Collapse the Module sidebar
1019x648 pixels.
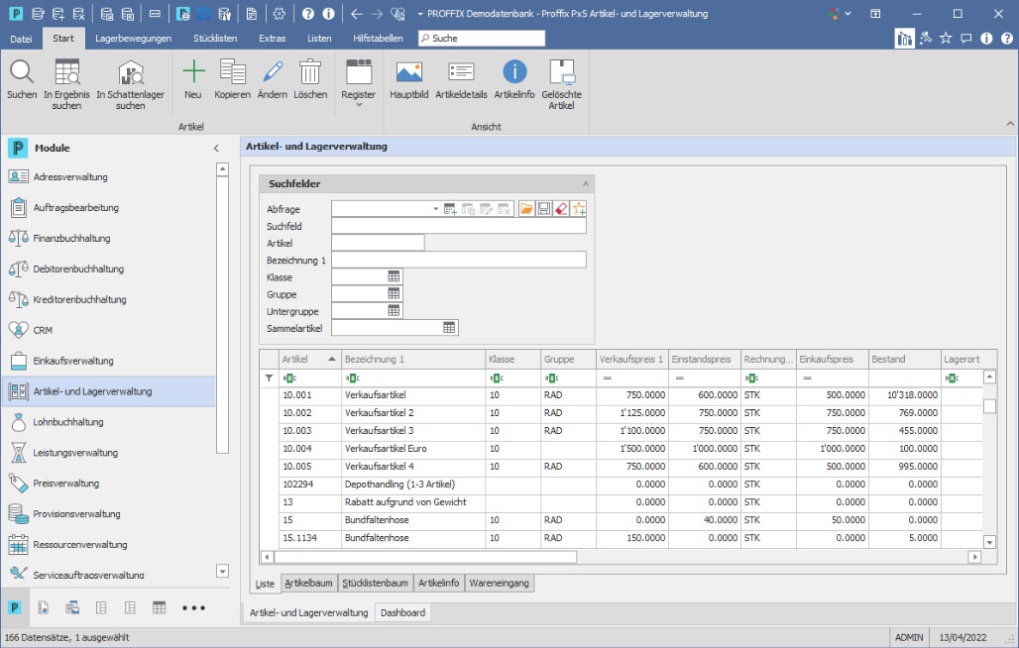point(216,148)
